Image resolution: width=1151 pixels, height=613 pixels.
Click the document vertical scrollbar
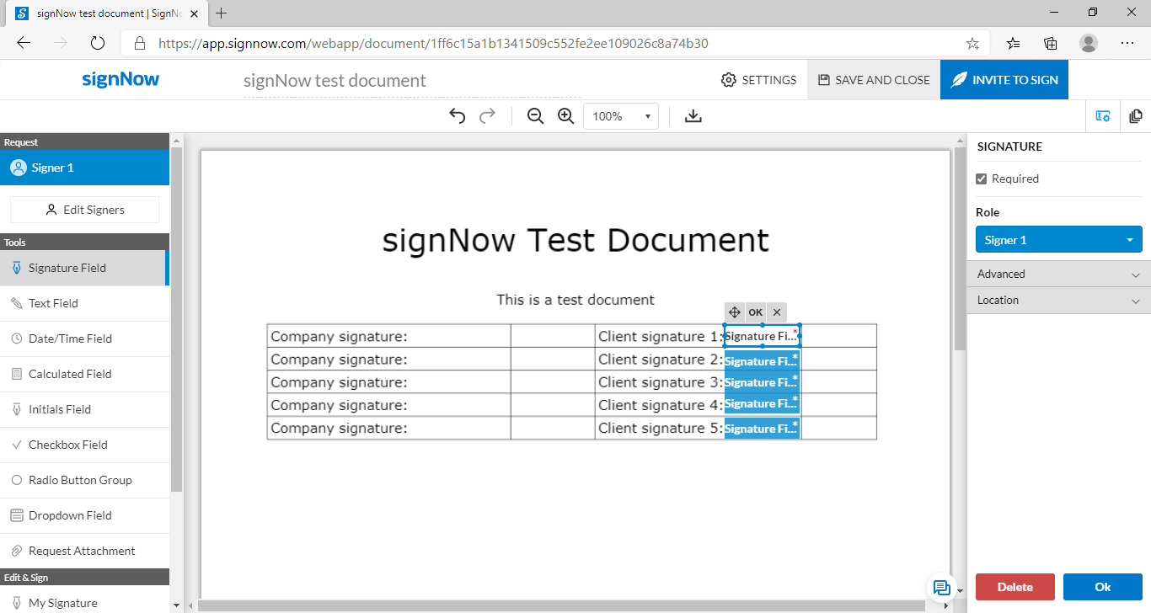point(961,249)
